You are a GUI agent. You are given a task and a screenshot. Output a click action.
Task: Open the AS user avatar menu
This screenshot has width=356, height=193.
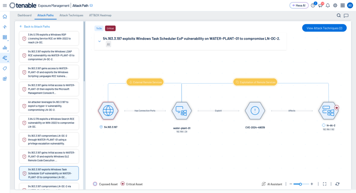pyautogui.click(x=350, y=6)
